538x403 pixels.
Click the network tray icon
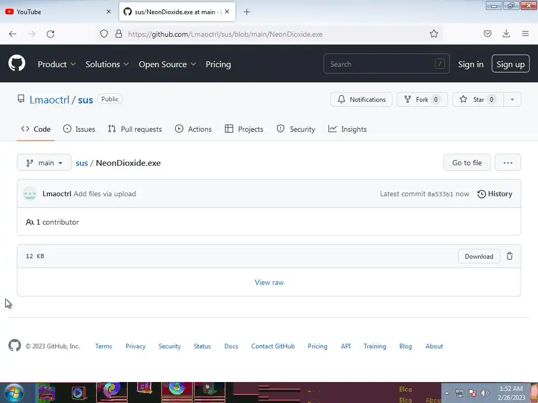459,393
